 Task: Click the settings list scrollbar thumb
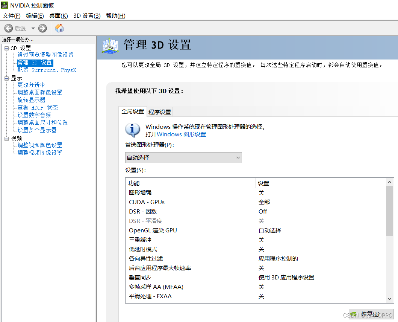389,211
